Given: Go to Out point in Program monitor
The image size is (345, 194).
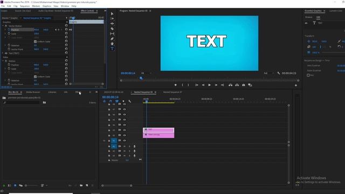Looking at the screenshot, I should pos(223,85).
